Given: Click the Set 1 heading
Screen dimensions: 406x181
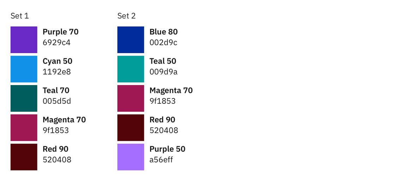Looking at the screenshot, I should click(x=20, y=16).
